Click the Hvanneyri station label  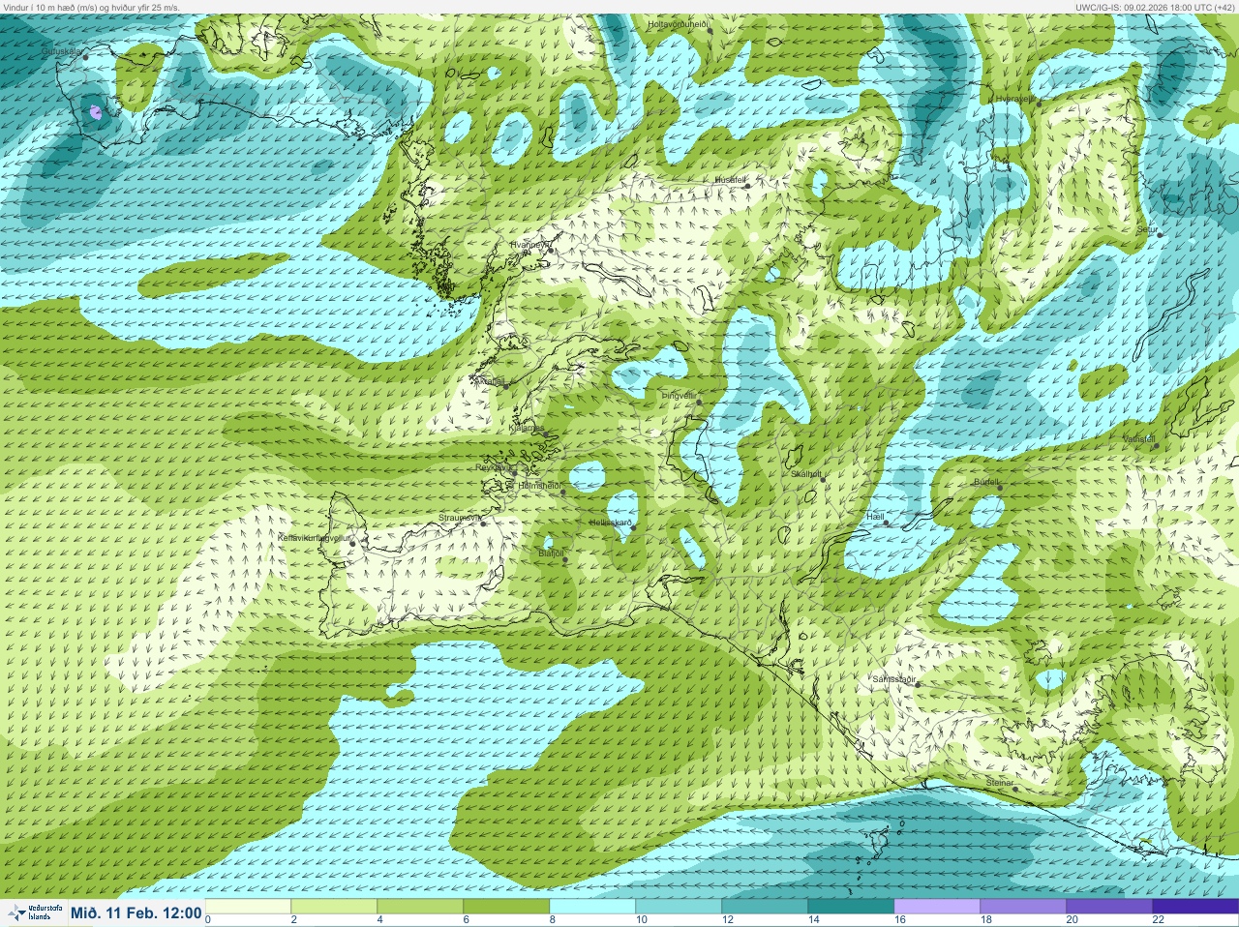coord(529,246)
